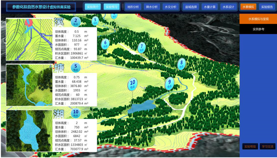The height and width of the screenshot is (158, 277).
Task: Select the lake preview thumbnail
Action: pos(29,130)
